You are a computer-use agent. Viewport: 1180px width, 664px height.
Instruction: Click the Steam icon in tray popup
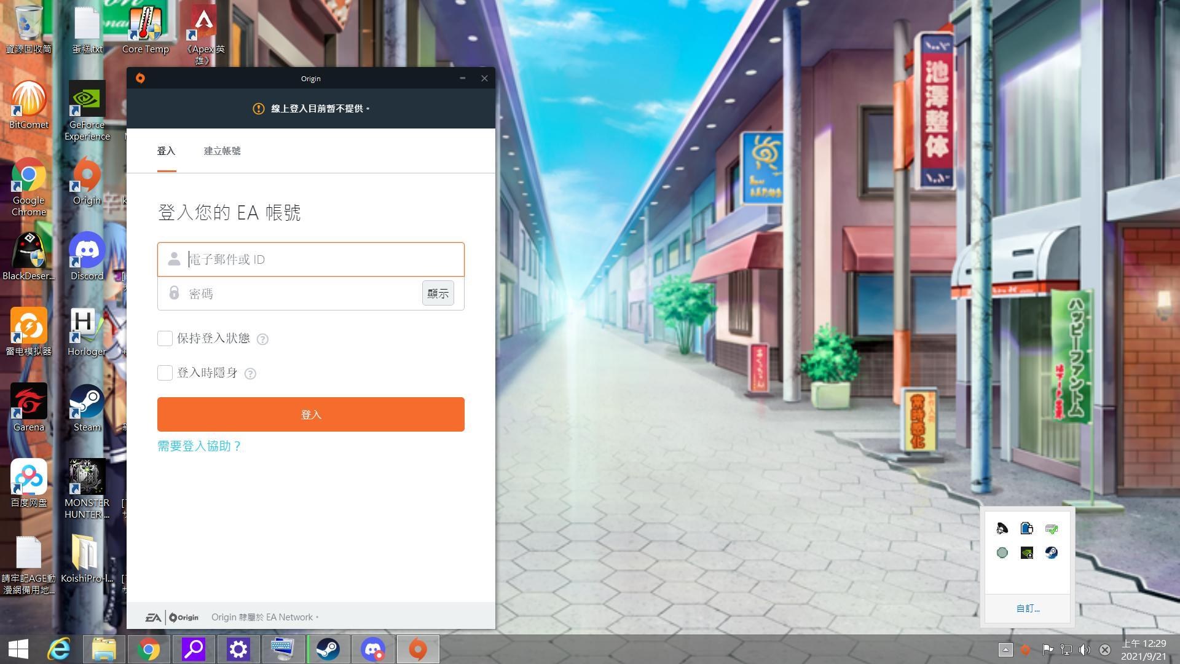click(1052, 553)
